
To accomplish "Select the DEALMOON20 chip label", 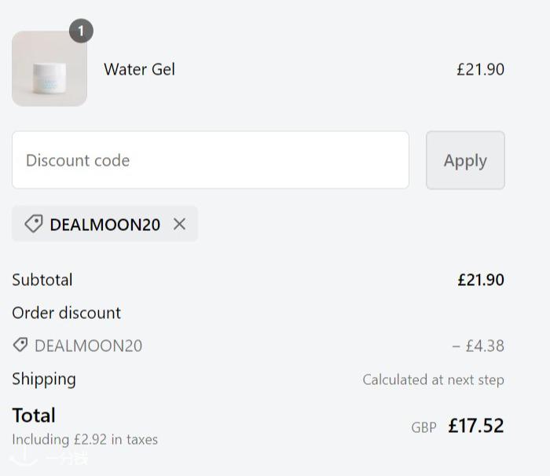I will click(104, 225).
